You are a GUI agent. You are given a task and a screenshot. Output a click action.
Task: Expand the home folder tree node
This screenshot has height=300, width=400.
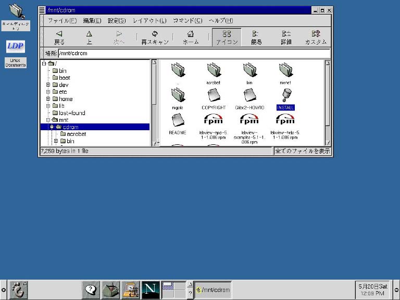point(48,99)
